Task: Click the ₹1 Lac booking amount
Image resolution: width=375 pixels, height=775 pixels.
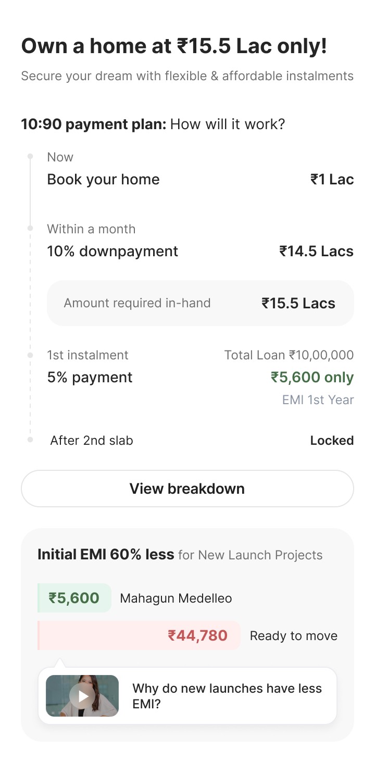Action: [x=332, y=180]
